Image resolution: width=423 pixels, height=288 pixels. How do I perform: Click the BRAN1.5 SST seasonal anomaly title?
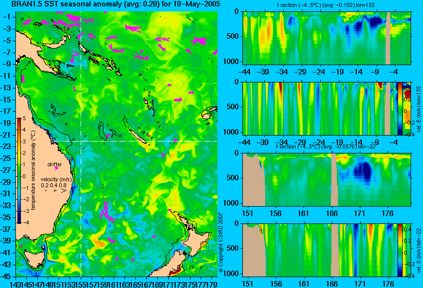pos(116,4)
